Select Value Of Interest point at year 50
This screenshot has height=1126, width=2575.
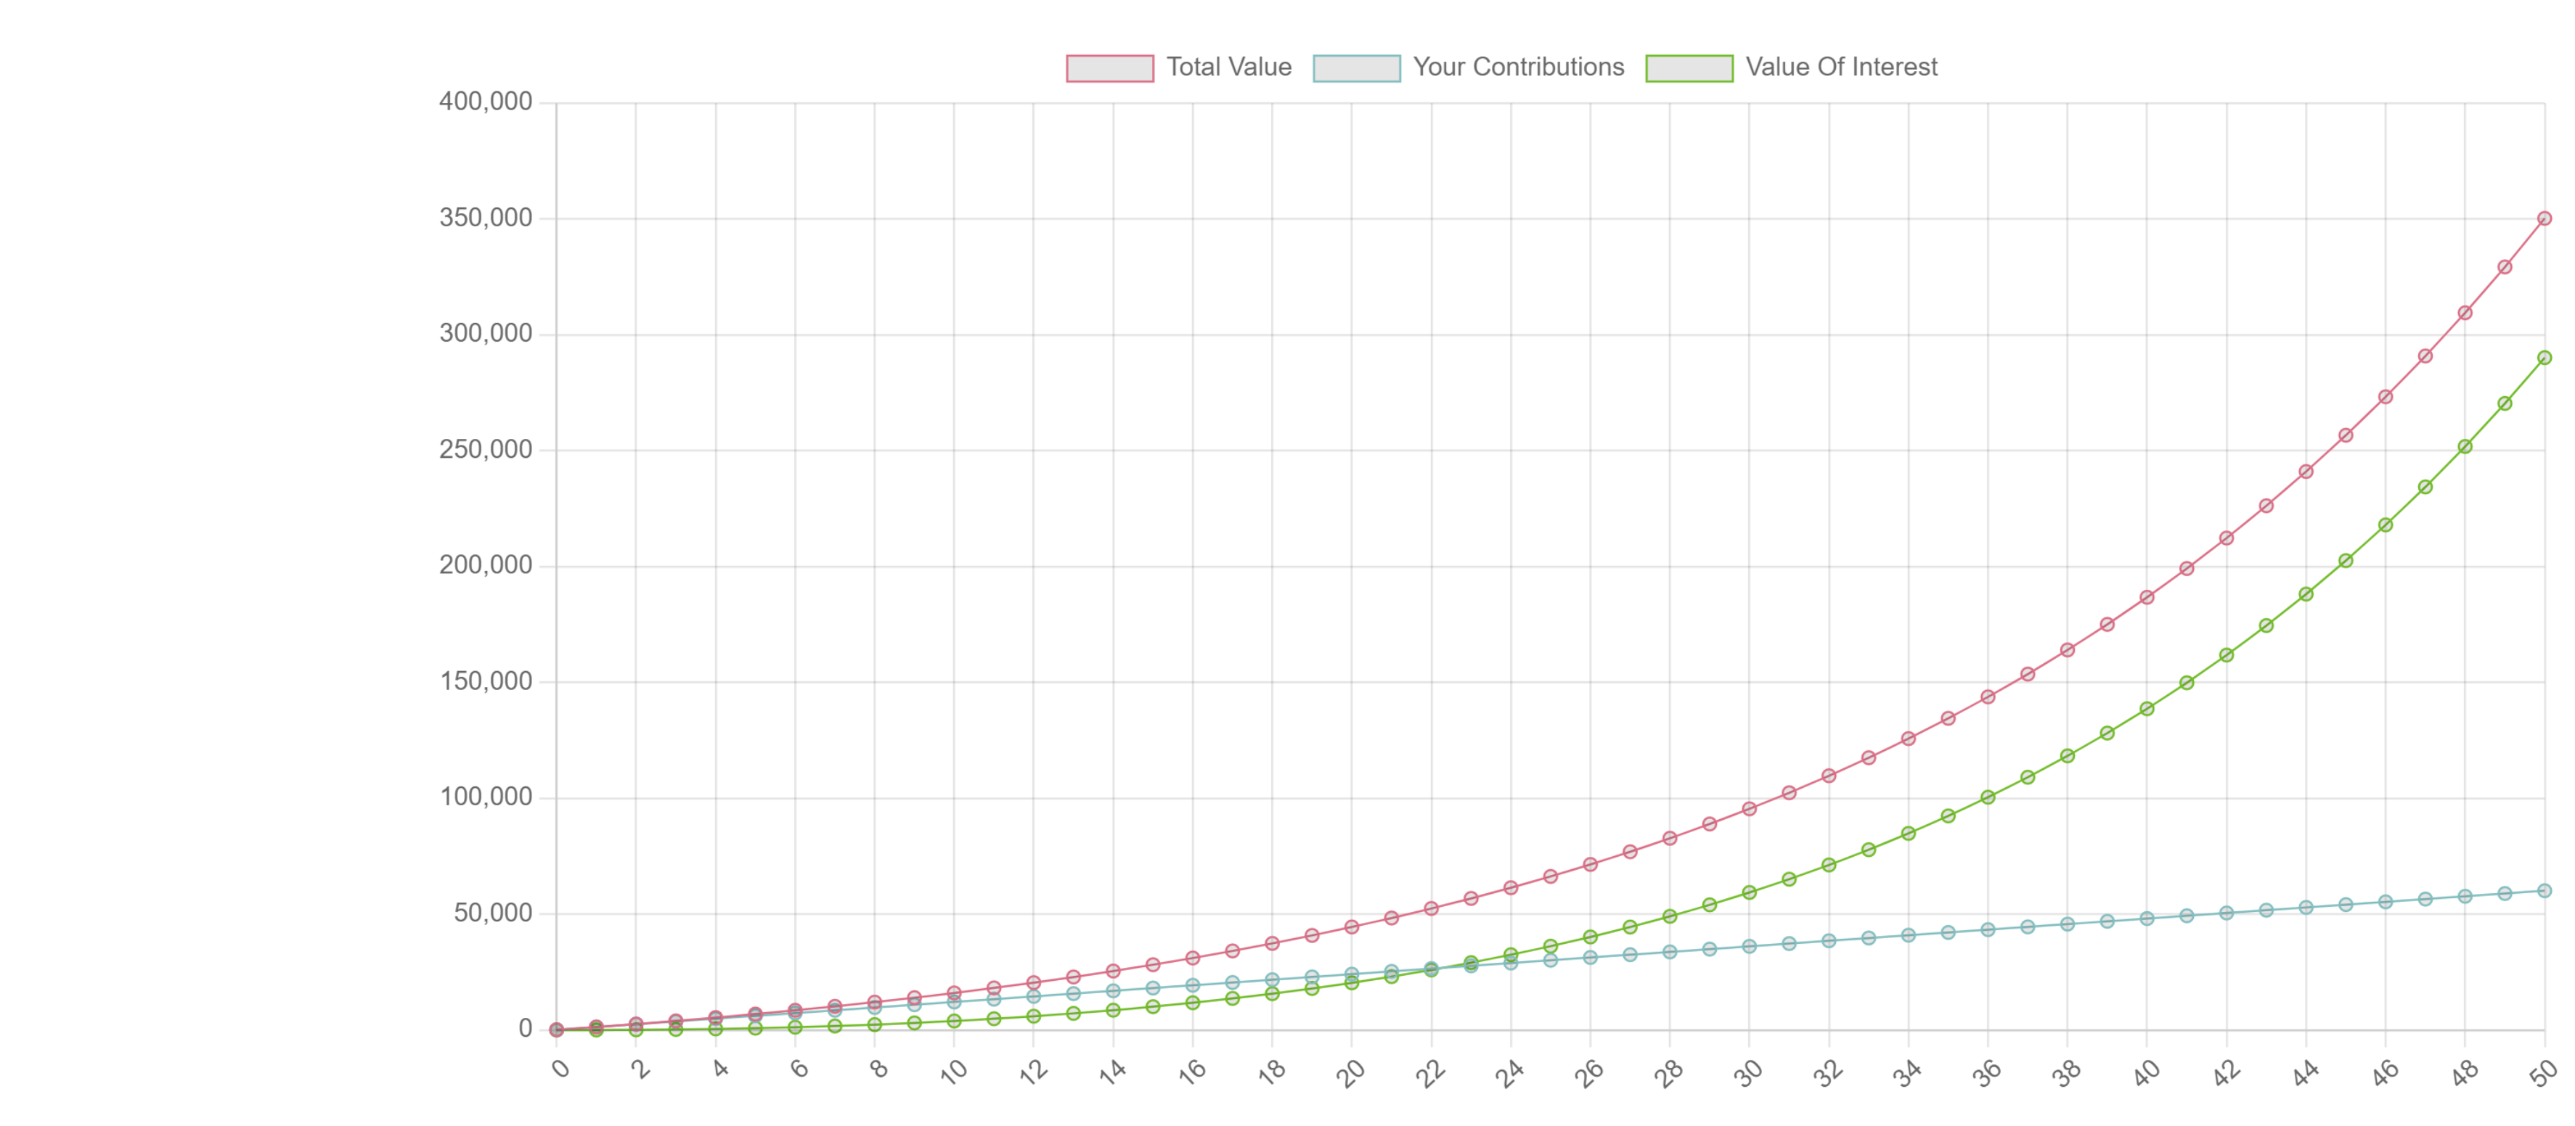[x=2544, y=358]
